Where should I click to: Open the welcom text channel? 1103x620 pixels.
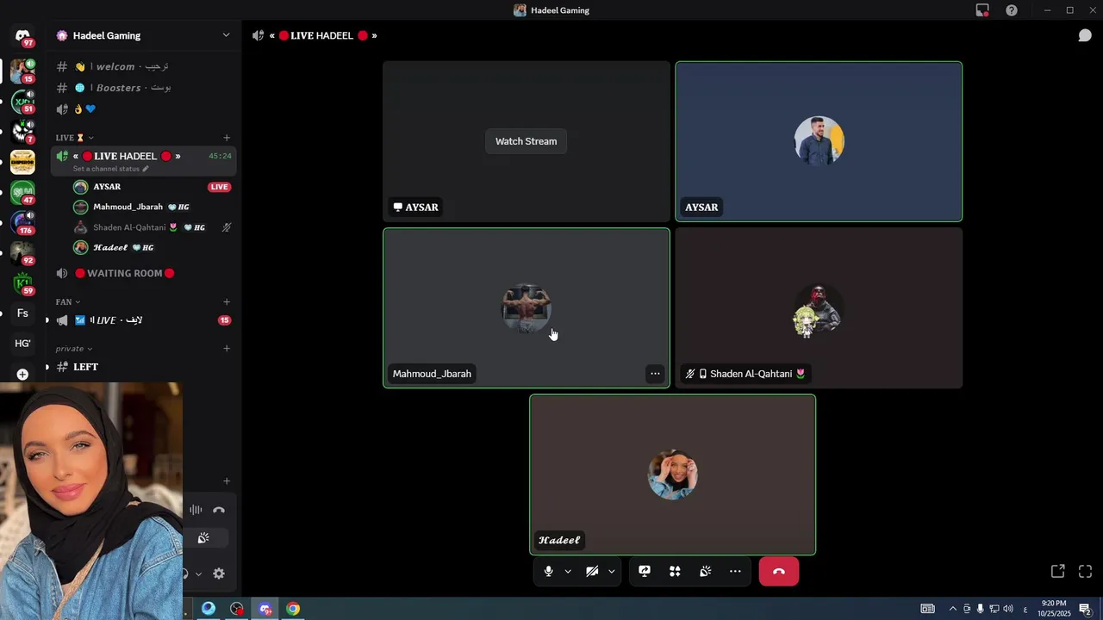click(143, 66)
